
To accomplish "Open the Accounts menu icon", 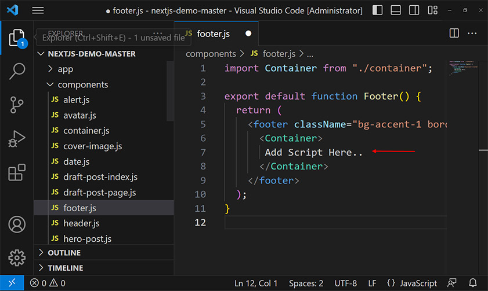I will 17,224.
